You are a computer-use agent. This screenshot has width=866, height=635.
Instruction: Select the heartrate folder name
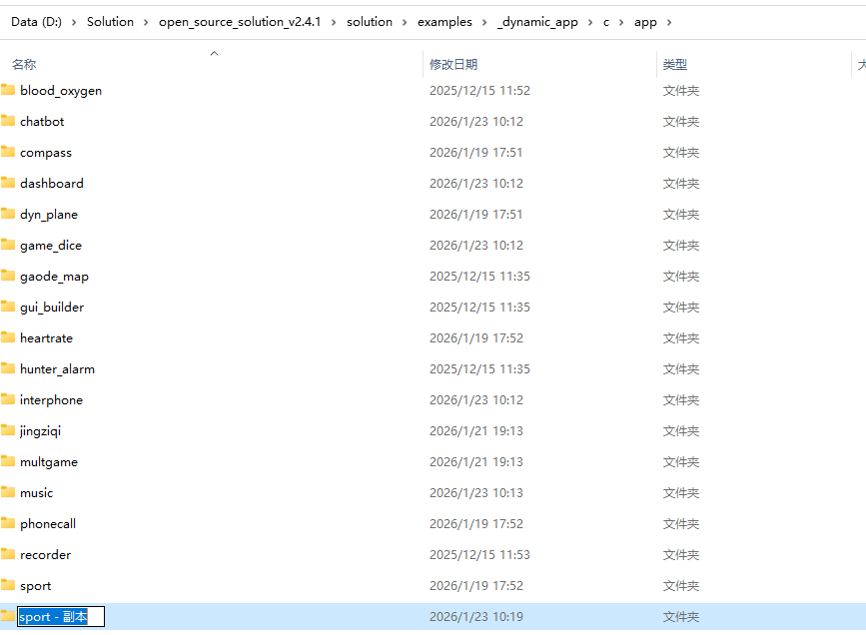pos(46,337)
